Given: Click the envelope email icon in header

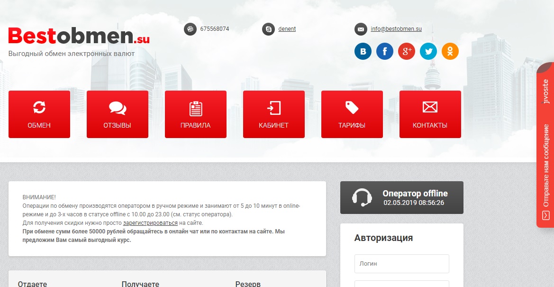Looking at the screenshot, I should tap(361, 29).
